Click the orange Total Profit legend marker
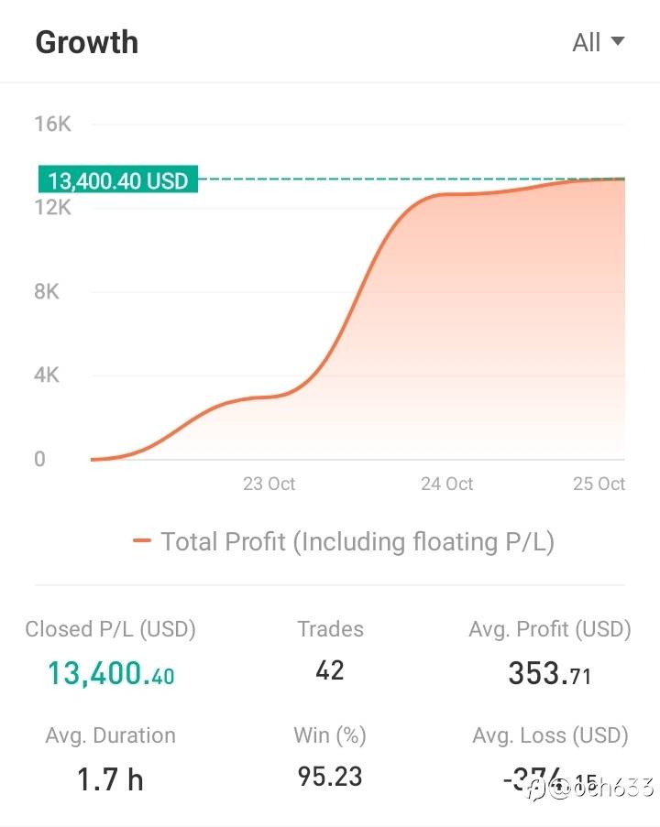660x827 pixels. [141, 541]
